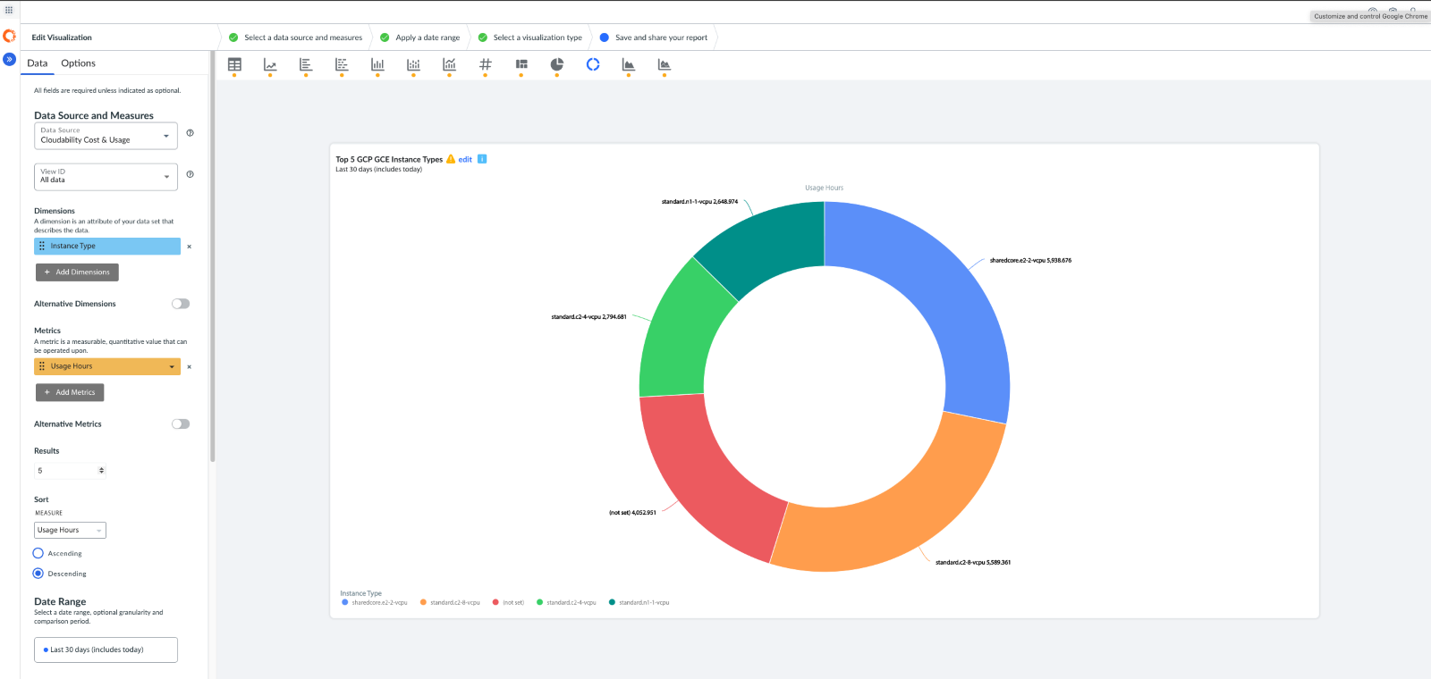Screen dimensions: 1431x679
Task: Choose the vertical column chart icon
Action: click(x=377, y=64)
